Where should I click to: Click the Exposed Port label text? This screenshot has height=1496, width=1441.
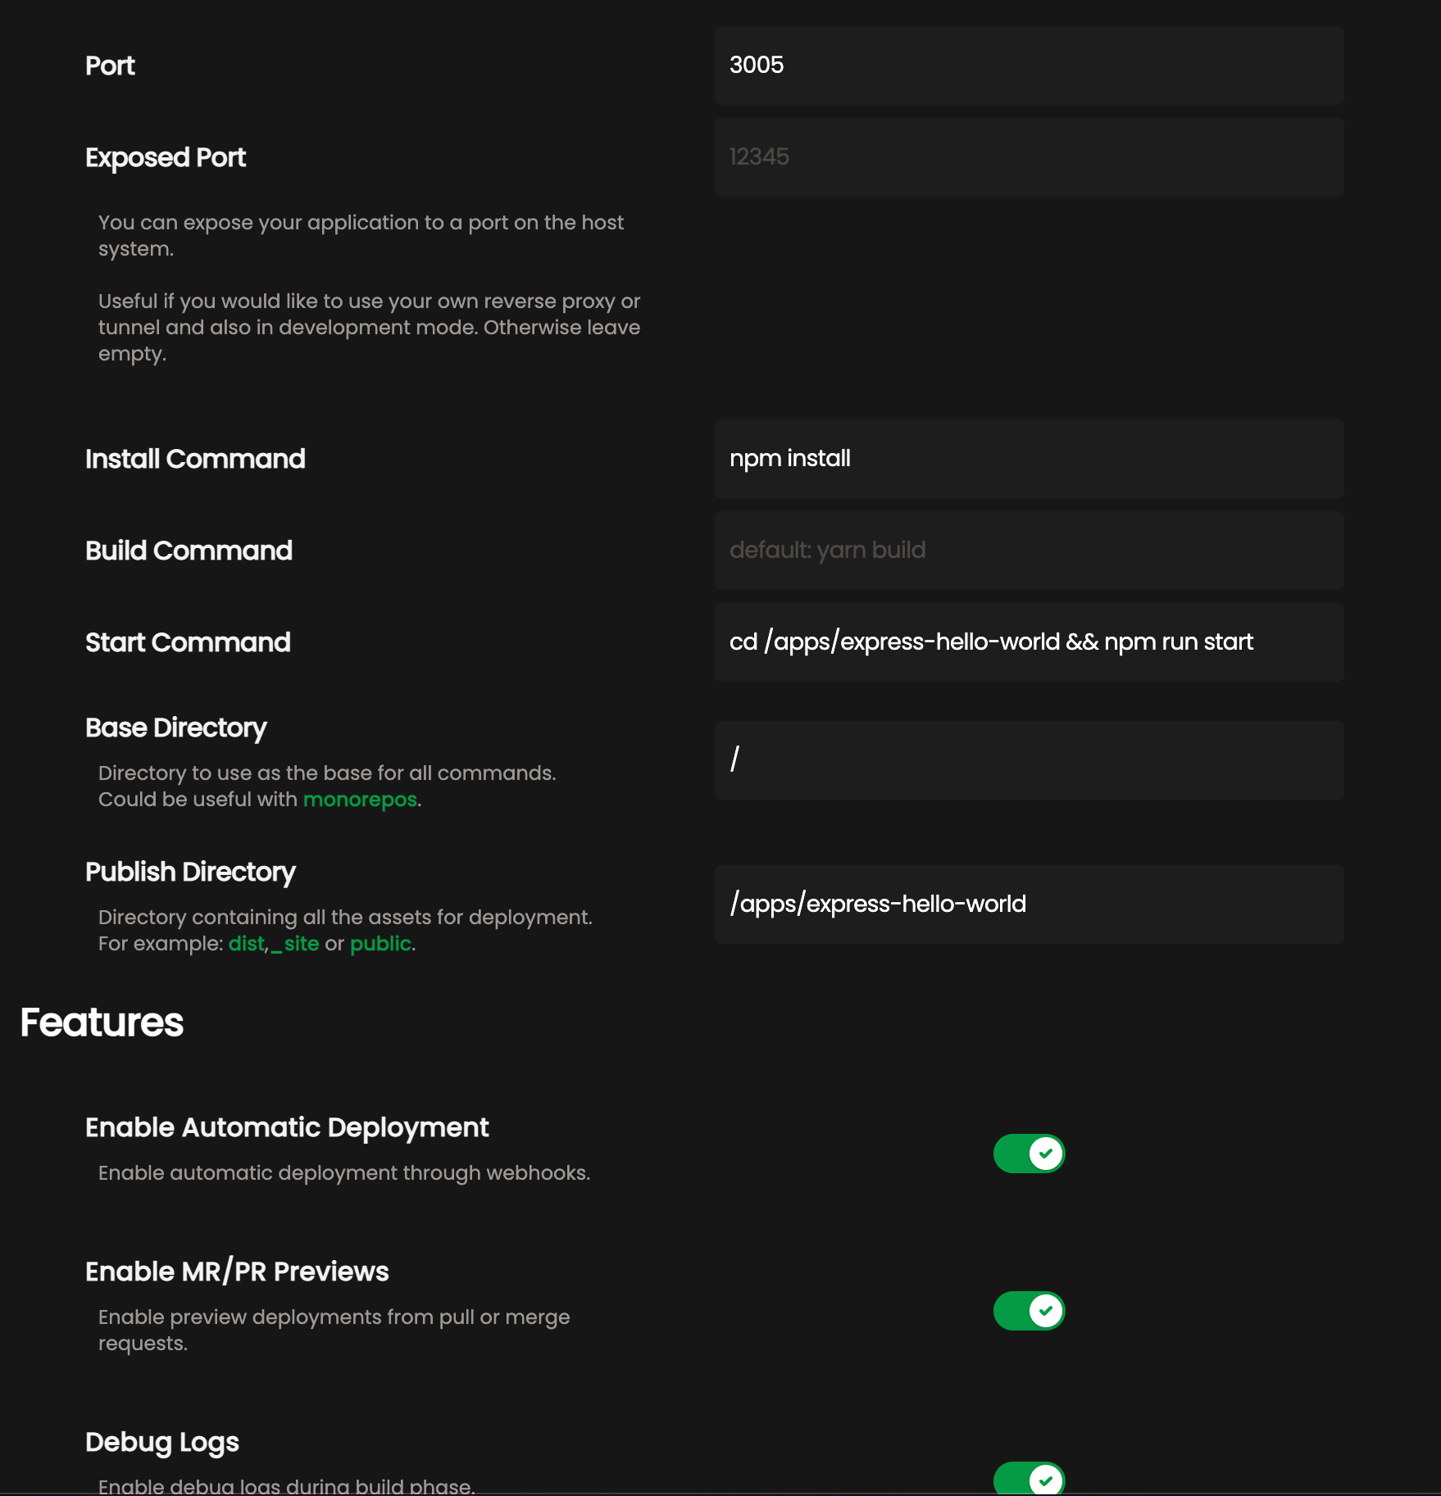(x=165, y=157)
